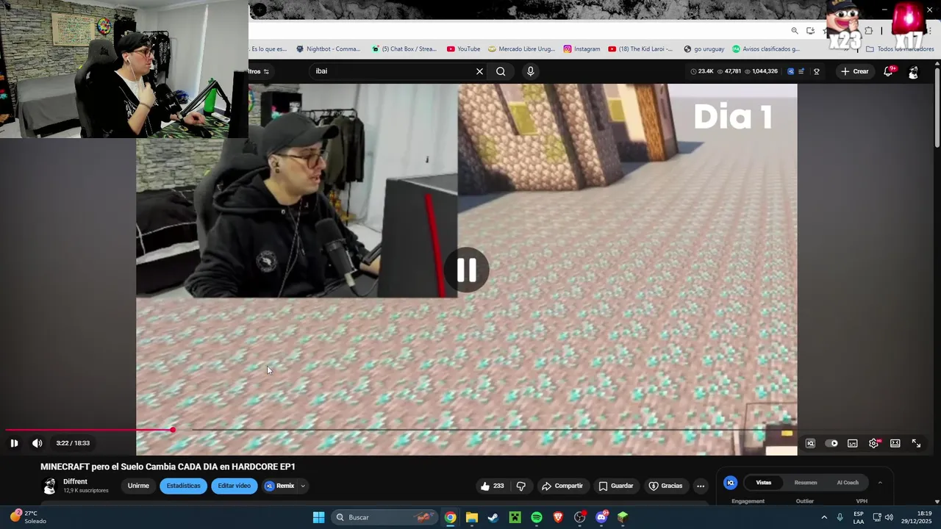This screenshot has height=529, width=941.
Task: Open the Avisos clasificados bookmark
Action: pyautogui.click(x=765, y=49)
